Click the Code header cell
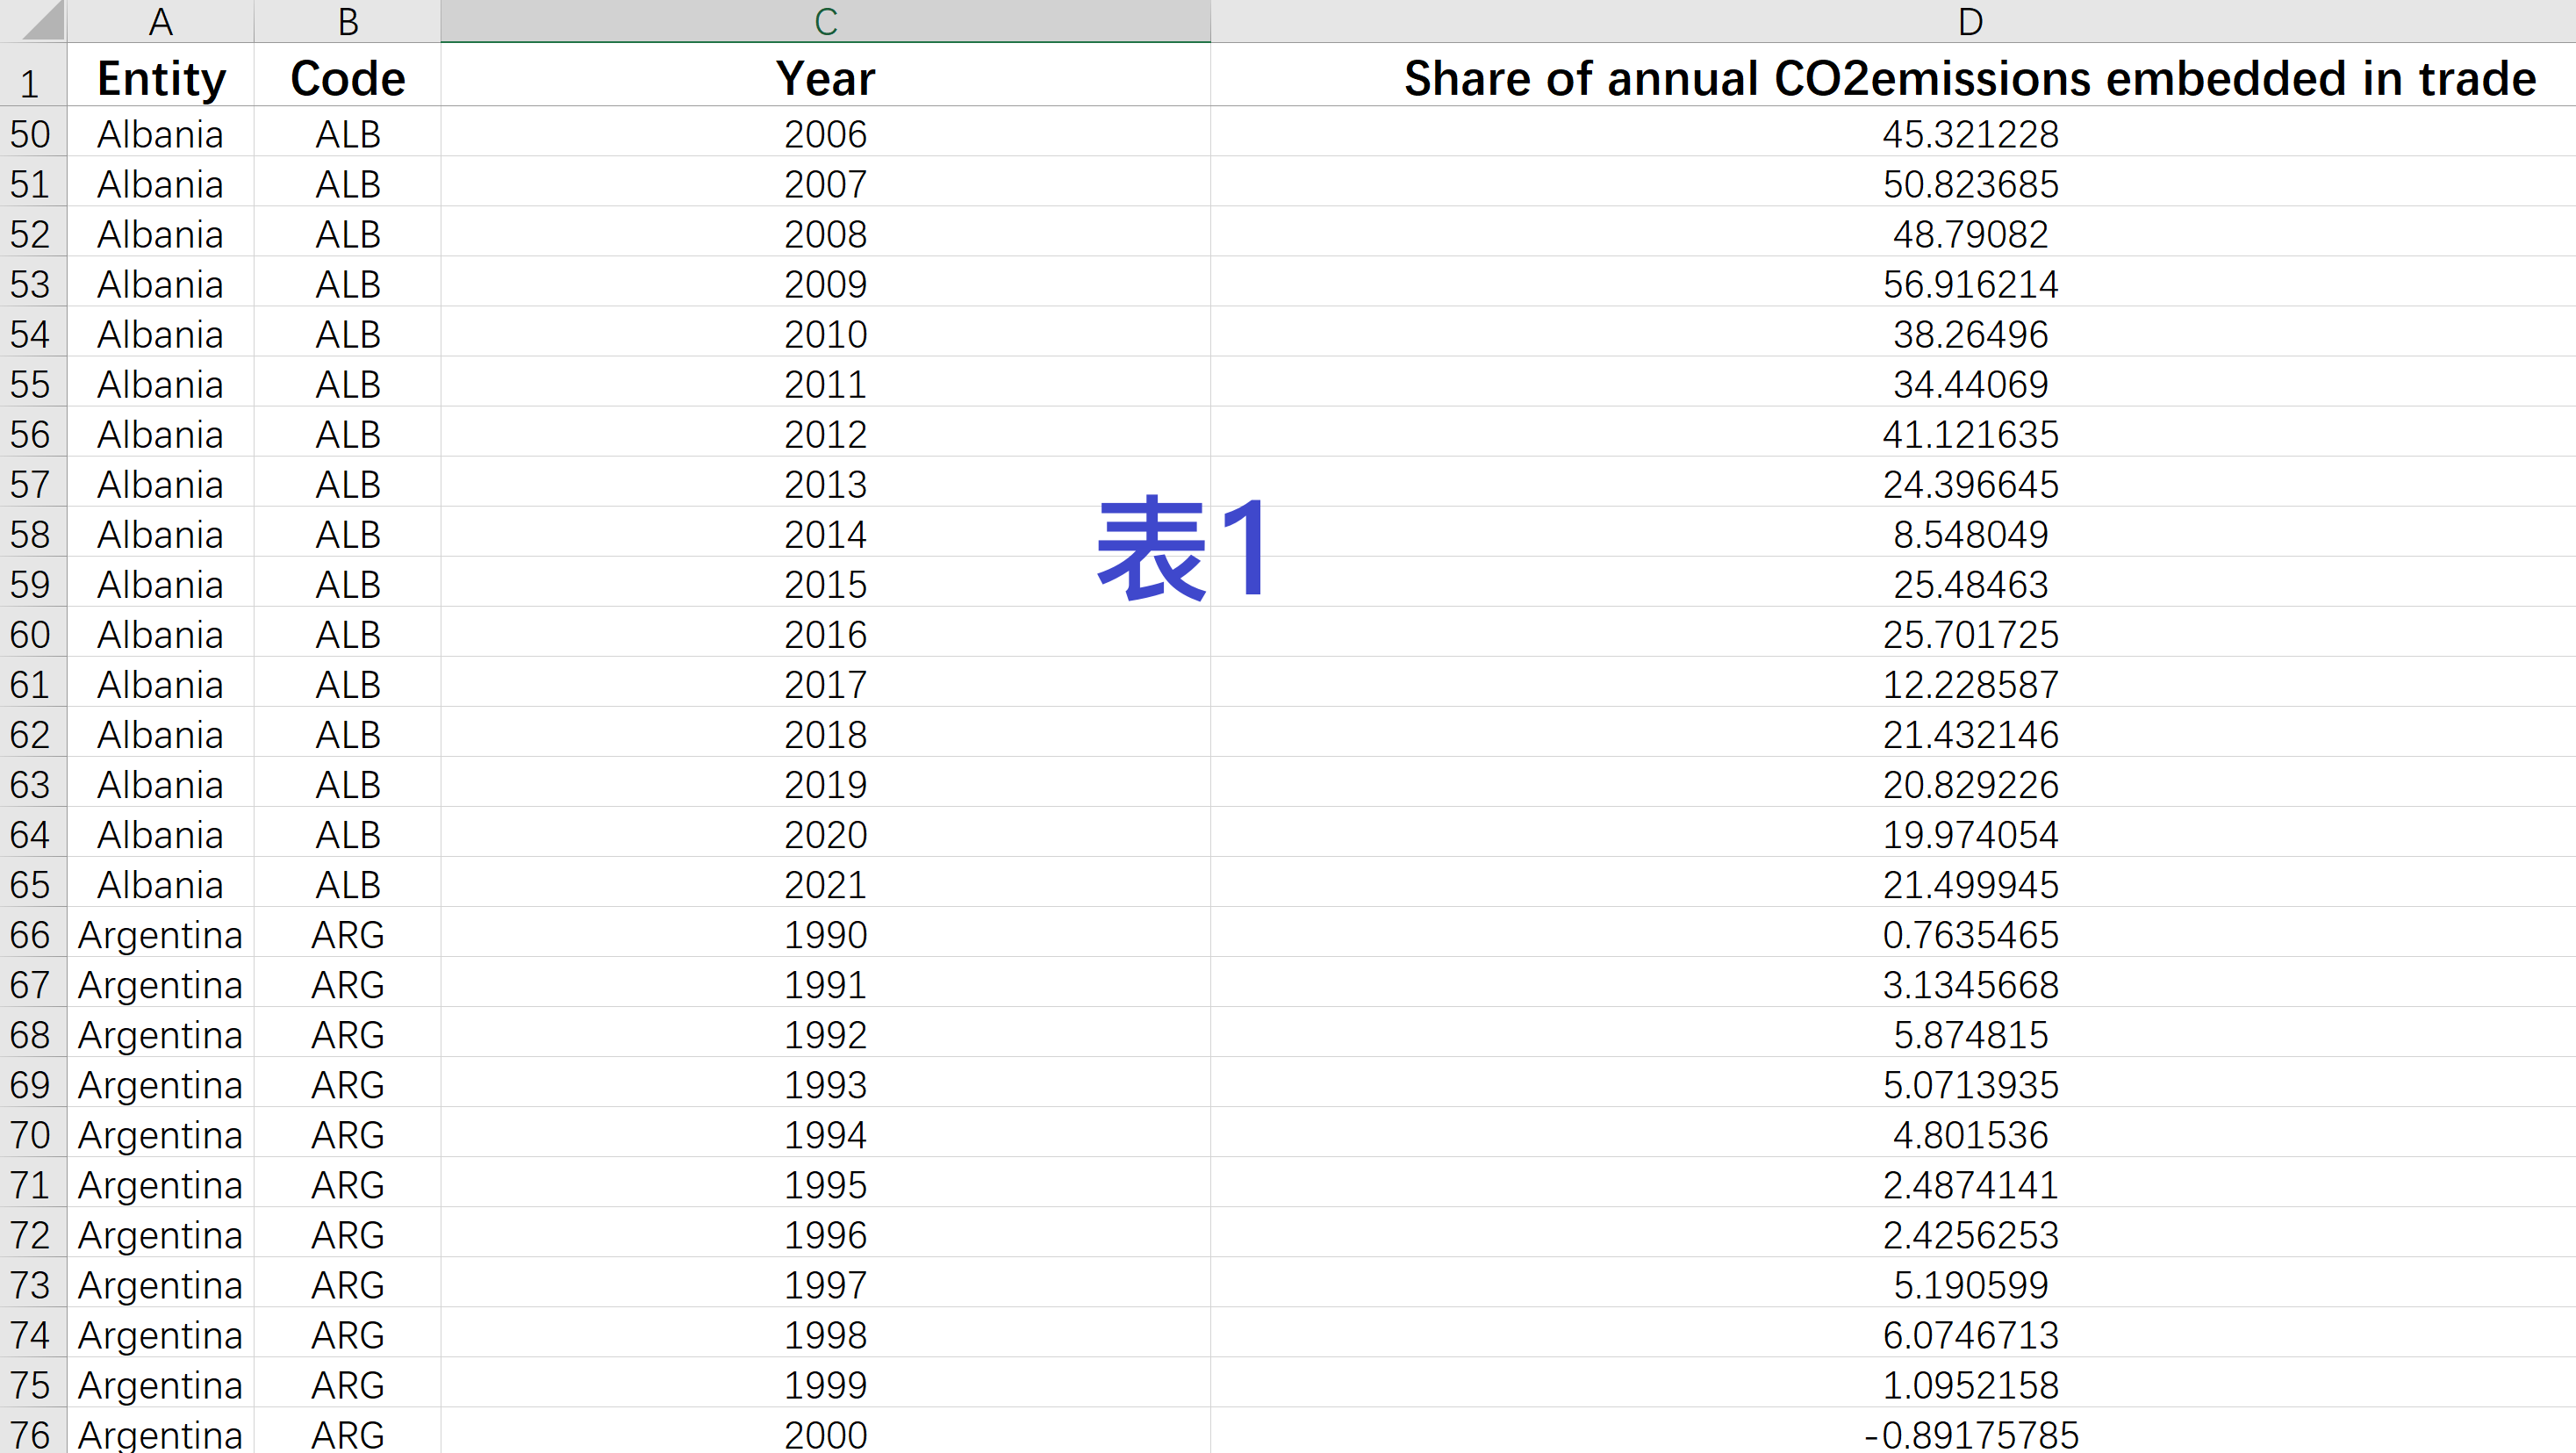This screenshot has width=2576, height=1453. tap(347, 78)
